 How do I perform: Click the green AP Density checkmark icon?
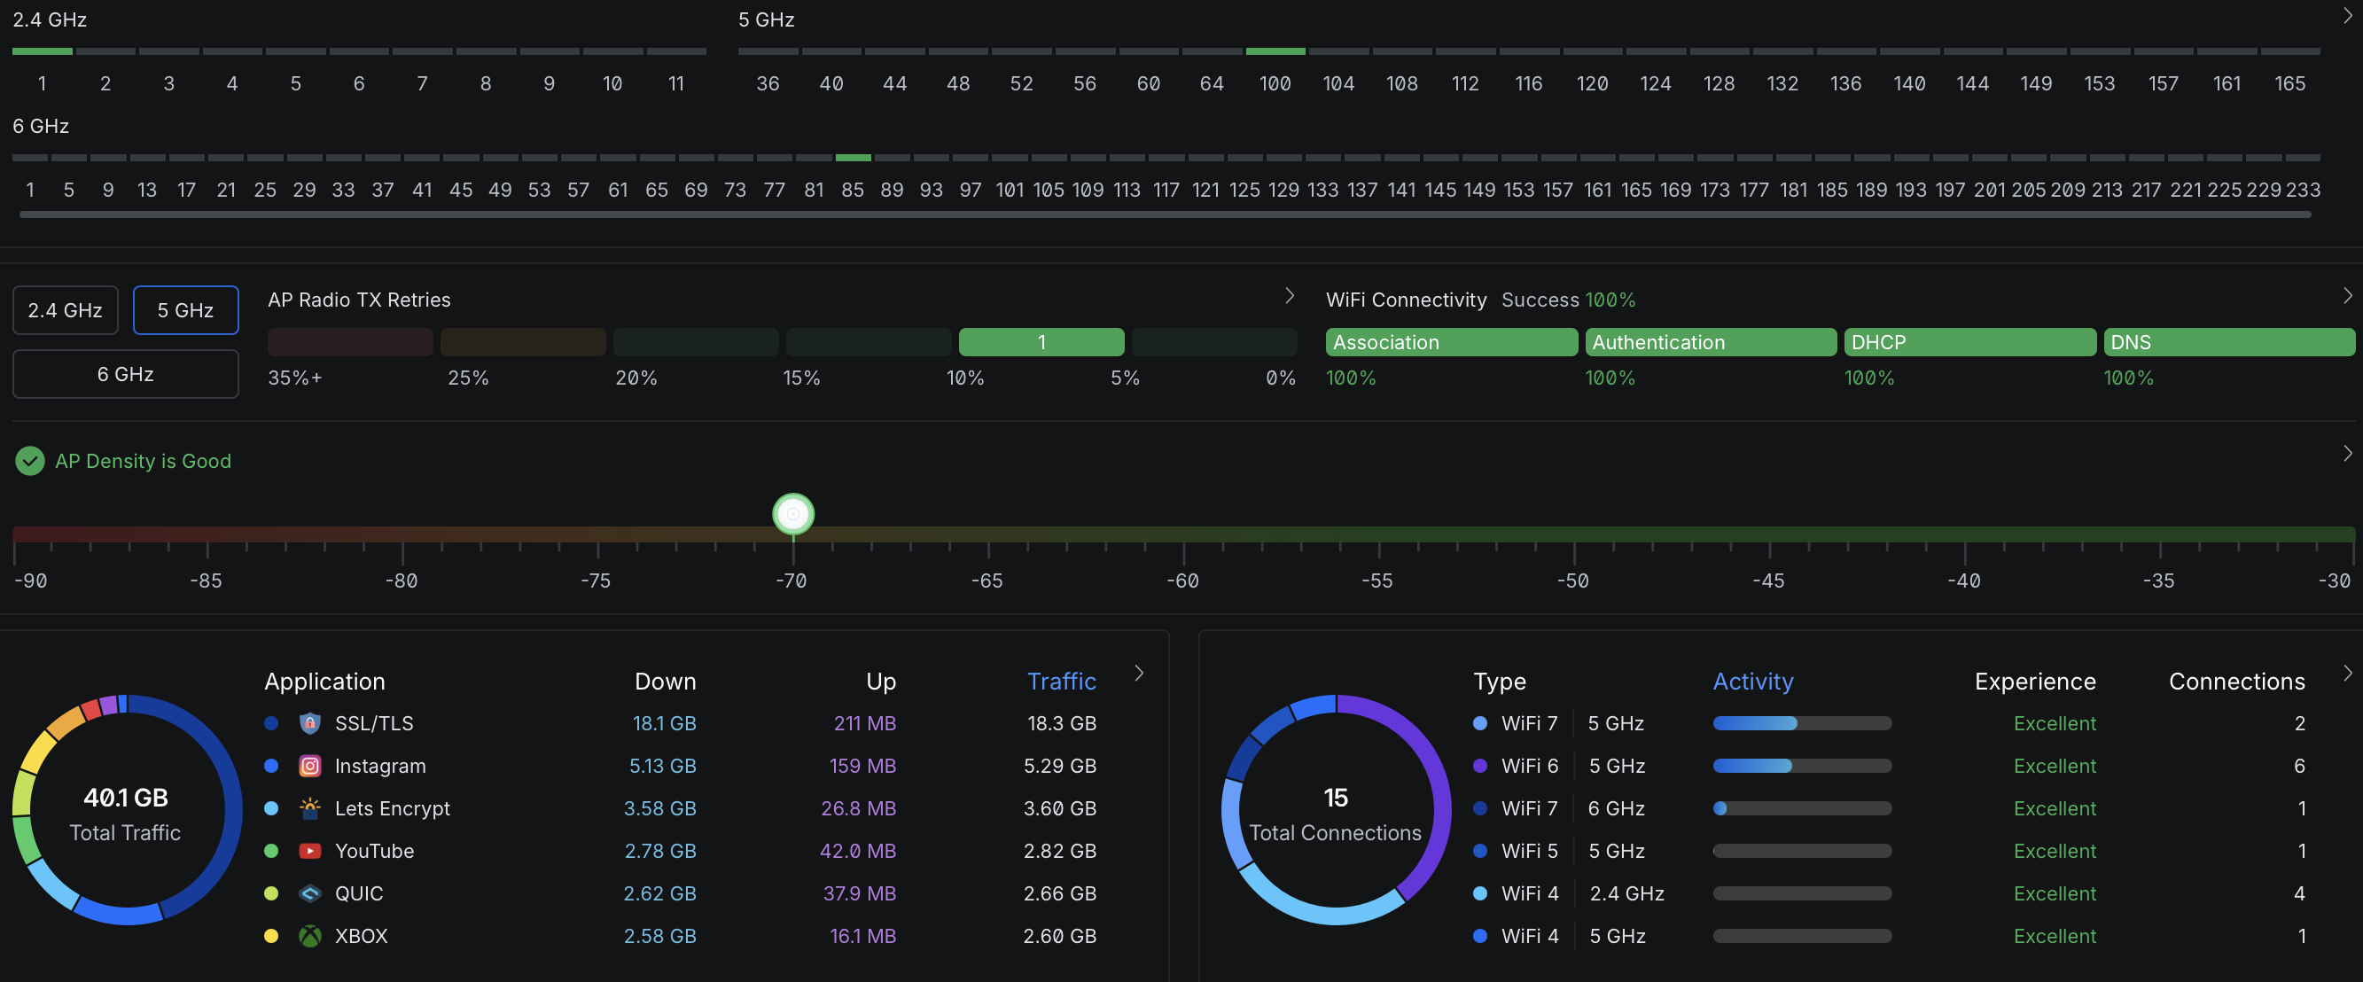[x=30, y=461]
